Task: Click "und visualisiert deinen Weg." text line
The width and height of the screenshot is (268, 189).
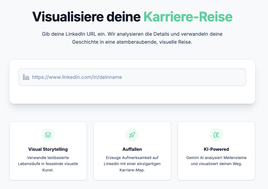Action: pyautogui.click(x=216, y=164)
